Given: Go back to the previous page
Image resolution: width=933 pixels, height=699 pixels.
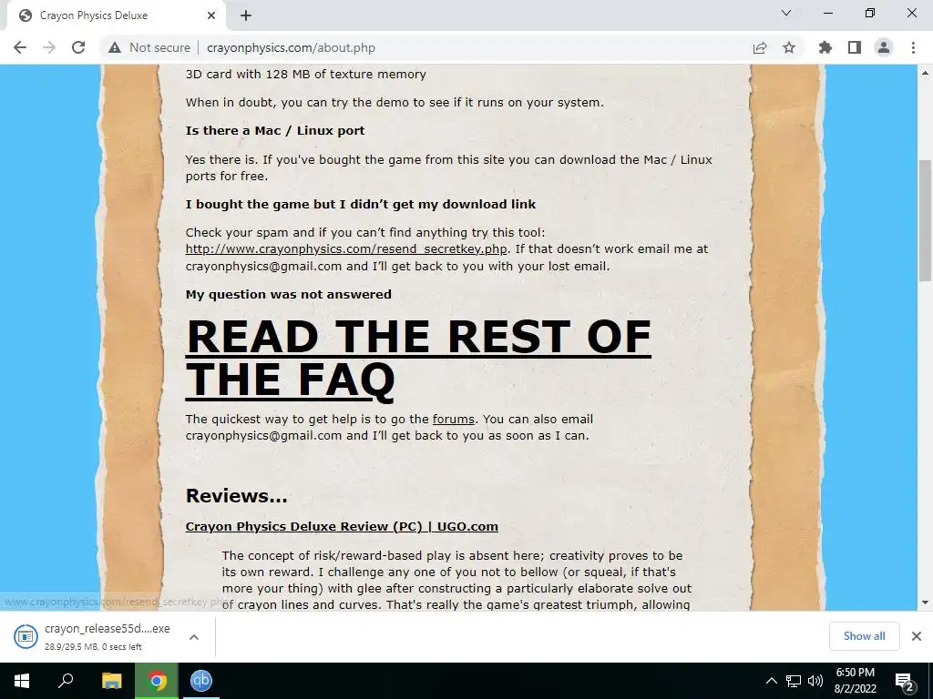Looking at the screenshot, I should click(20, 47).
